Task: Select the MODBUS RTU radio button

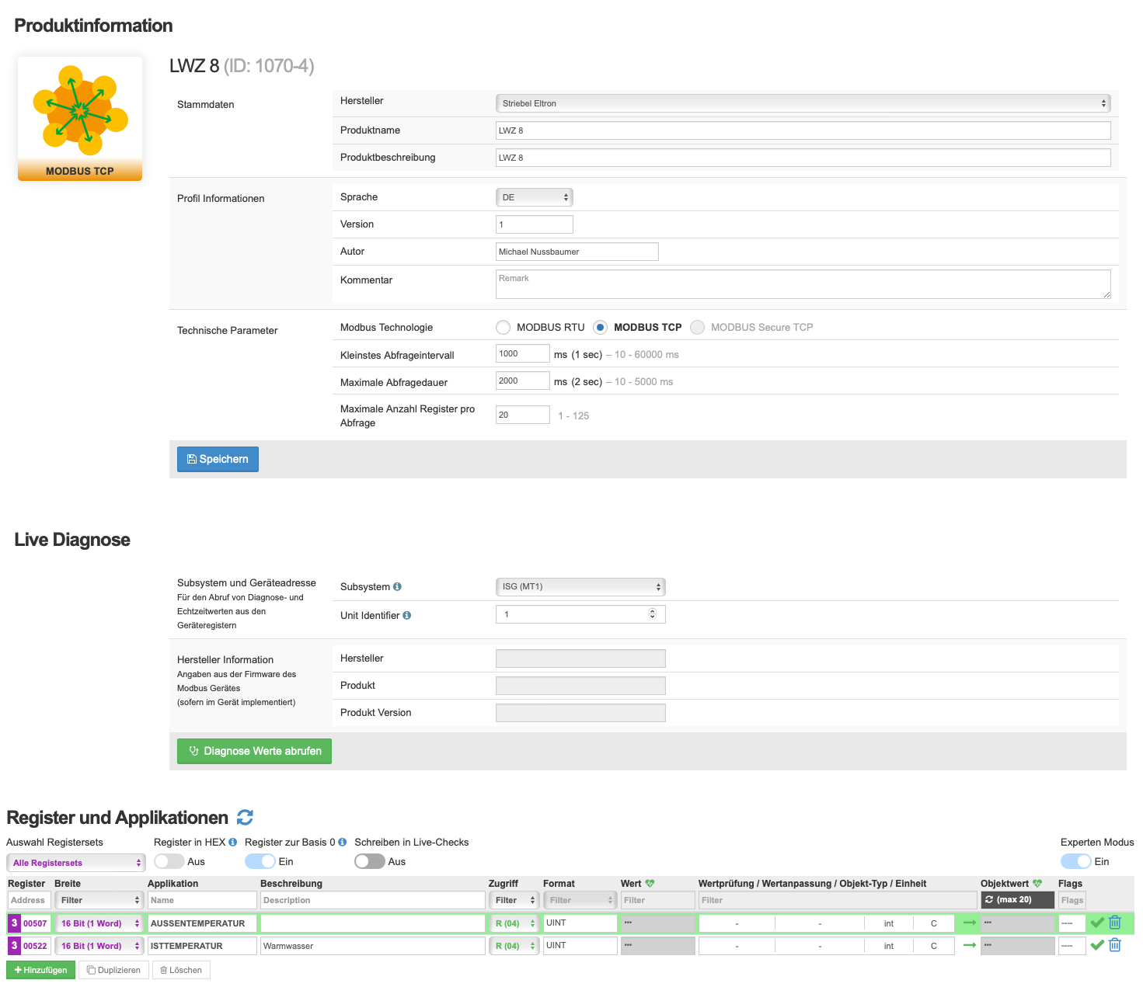Action: (x=504, y=328)
